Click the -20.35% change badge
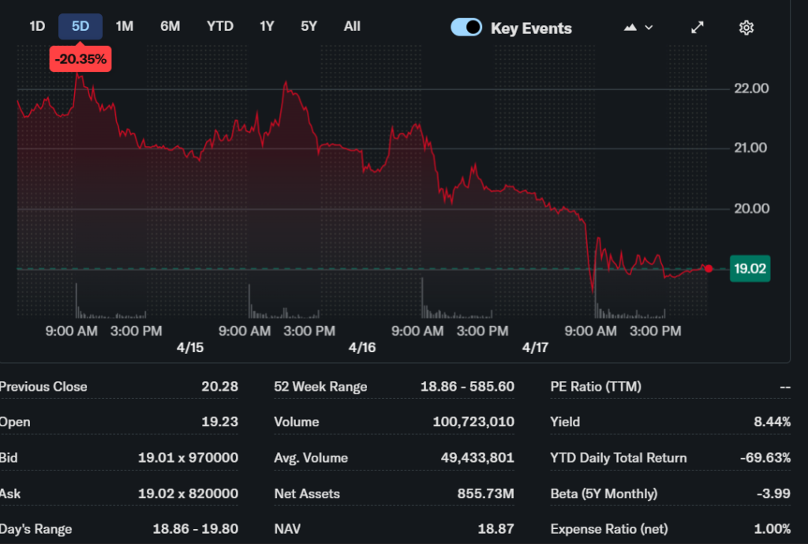 80,59
